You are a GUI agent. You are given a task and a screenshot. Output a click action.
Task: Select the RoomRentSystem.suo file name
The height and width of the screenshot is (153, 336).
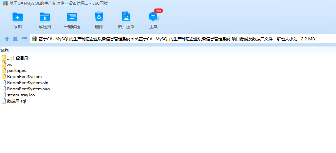pyautogui.click(x=29, y=89)
